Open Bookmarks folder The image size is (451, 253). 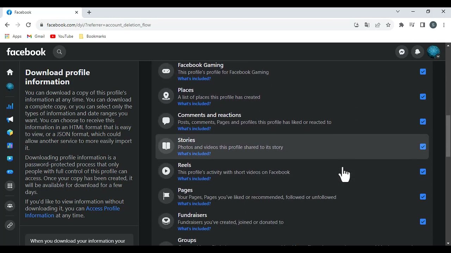pos(92,36)
